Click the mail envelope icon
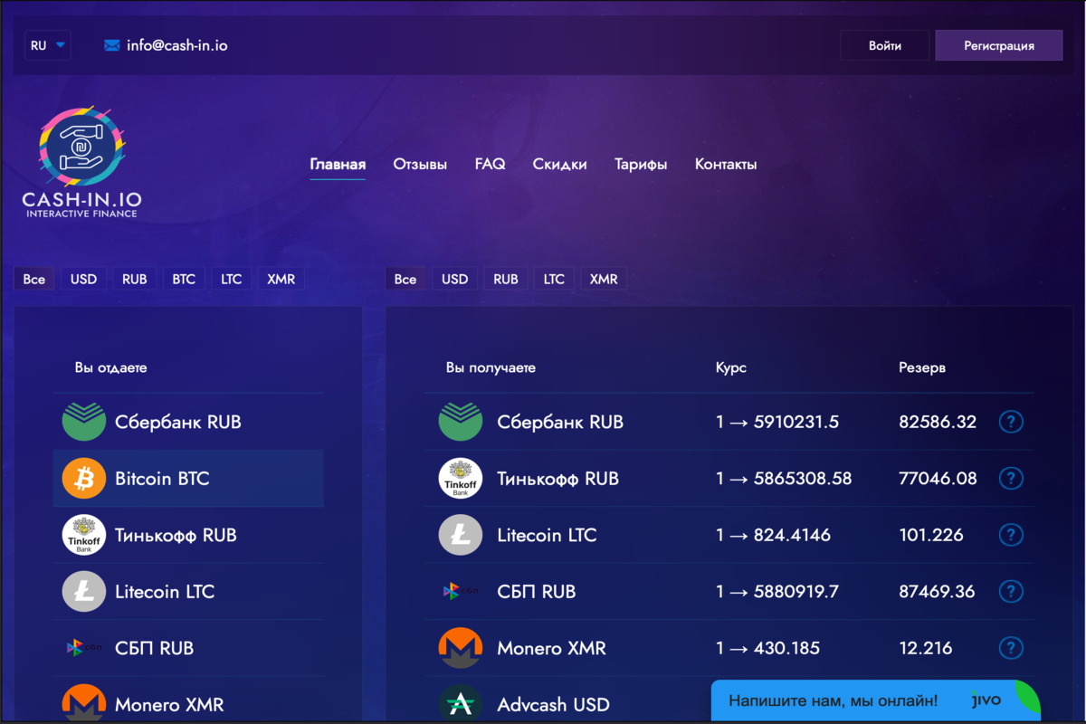 coord(112,45)
